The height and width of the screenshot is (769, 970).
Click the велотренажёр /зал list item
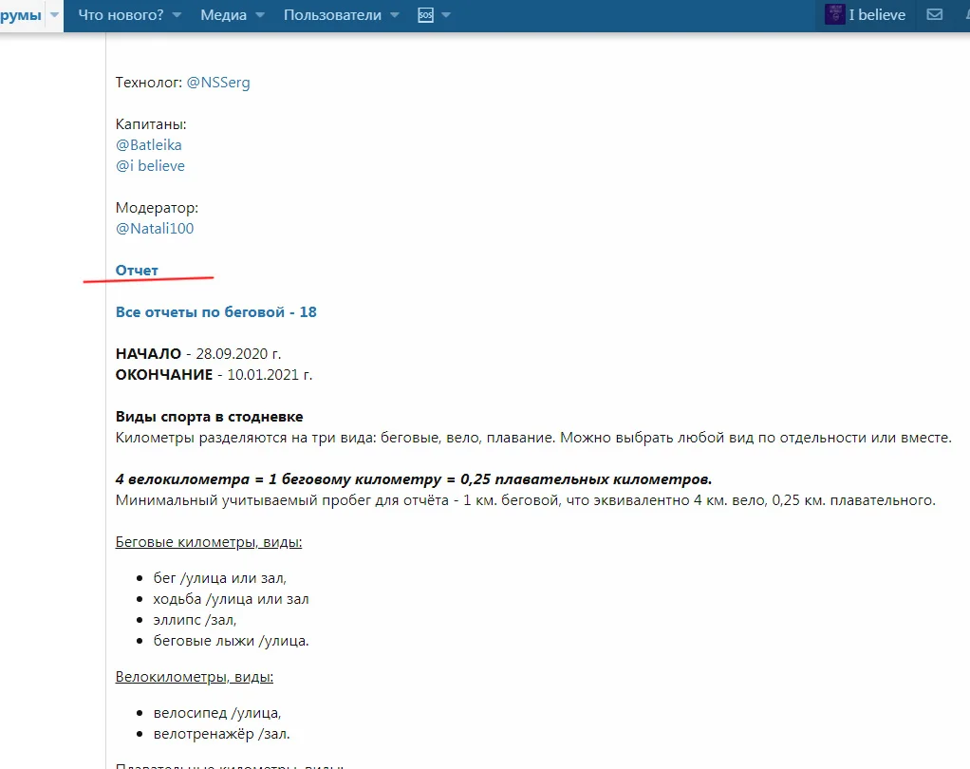[221, 735]
